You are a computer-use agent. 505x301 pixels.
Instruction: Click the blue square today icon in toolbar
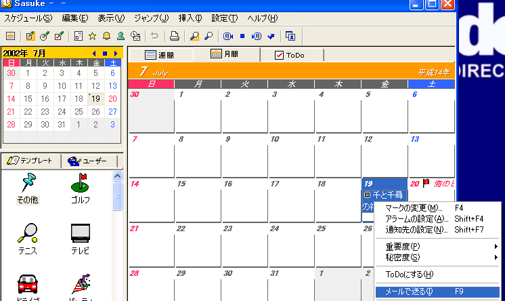(x=242, y=36)
